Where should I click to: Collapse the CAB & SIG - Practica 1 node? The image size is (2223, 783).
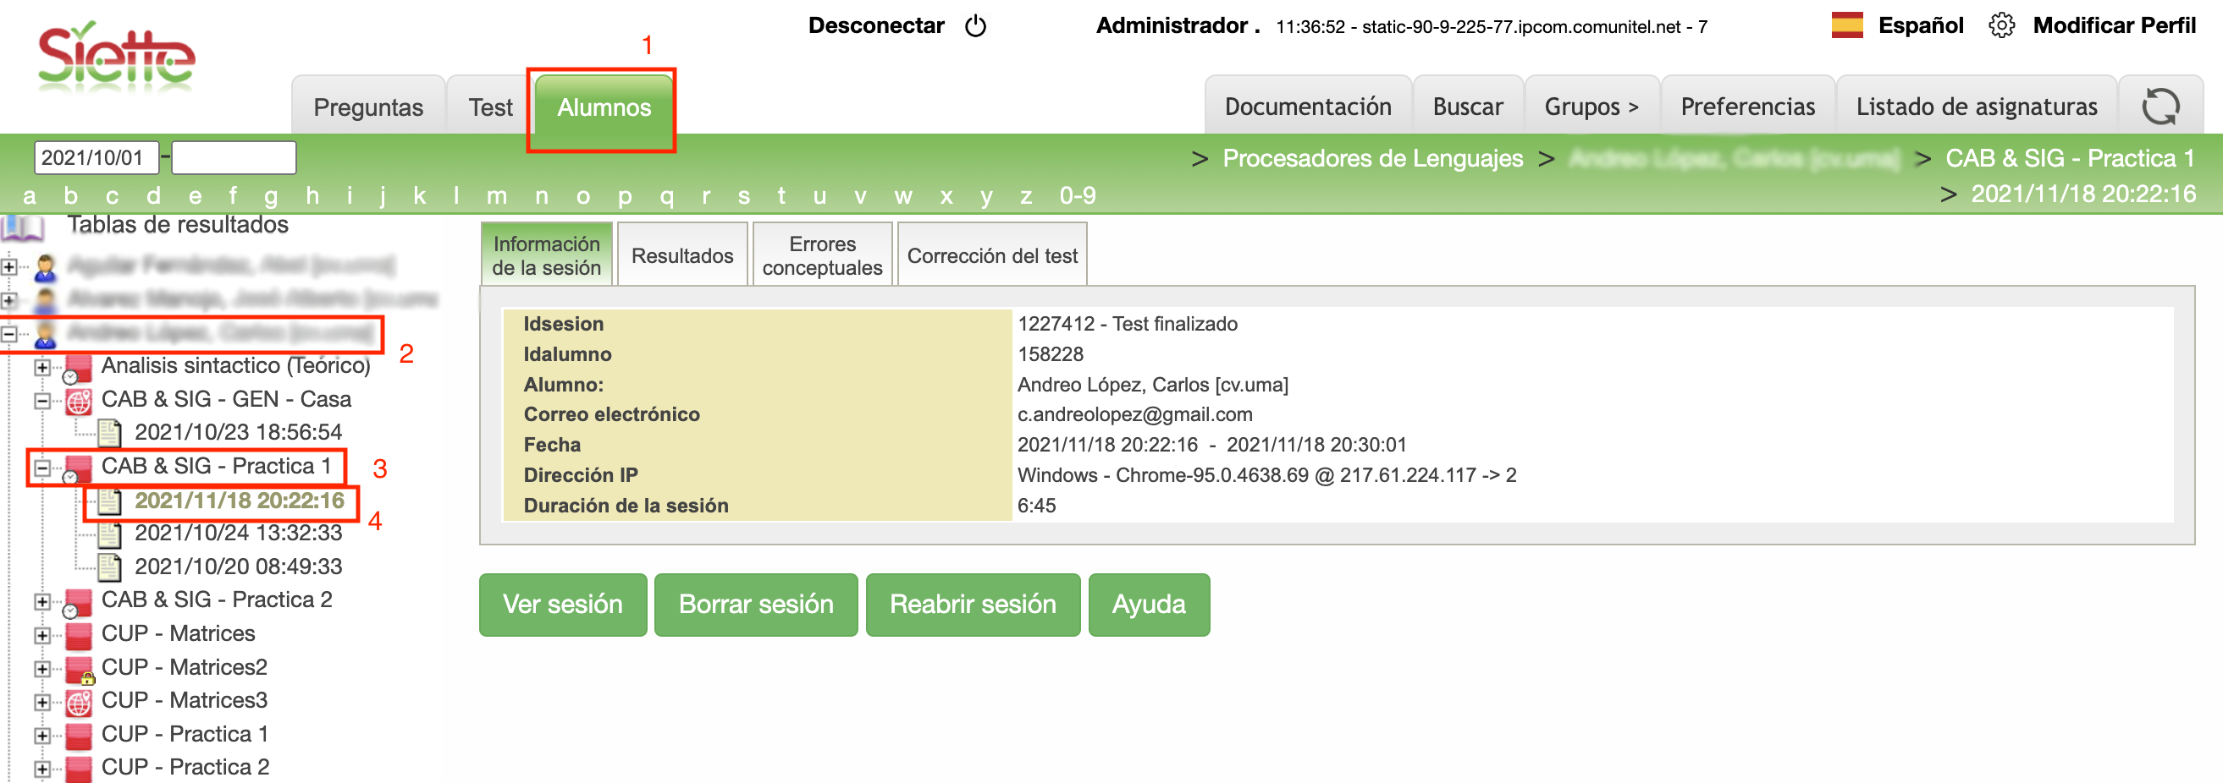pyautogui.click(x=41, y=468)
